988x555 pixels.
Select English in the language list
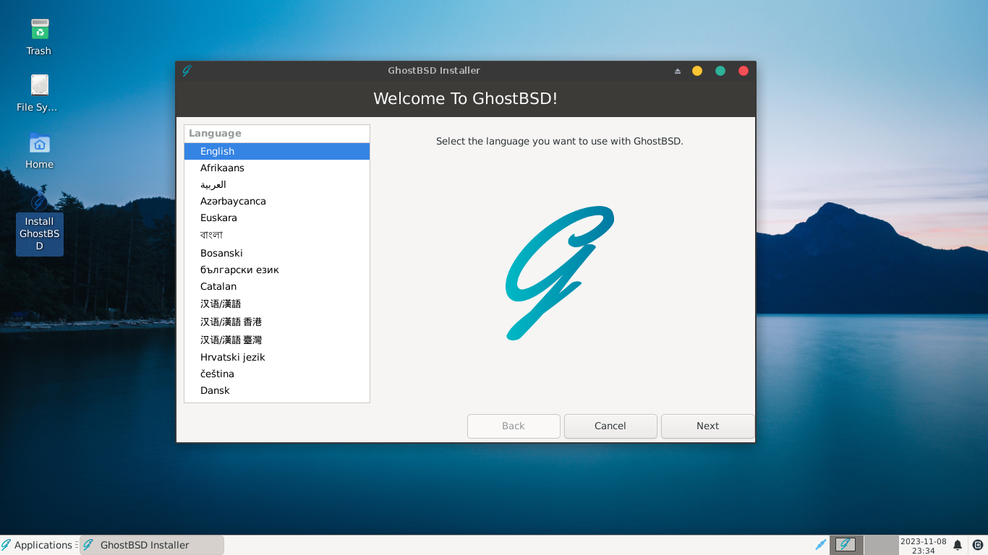point(277,151)
